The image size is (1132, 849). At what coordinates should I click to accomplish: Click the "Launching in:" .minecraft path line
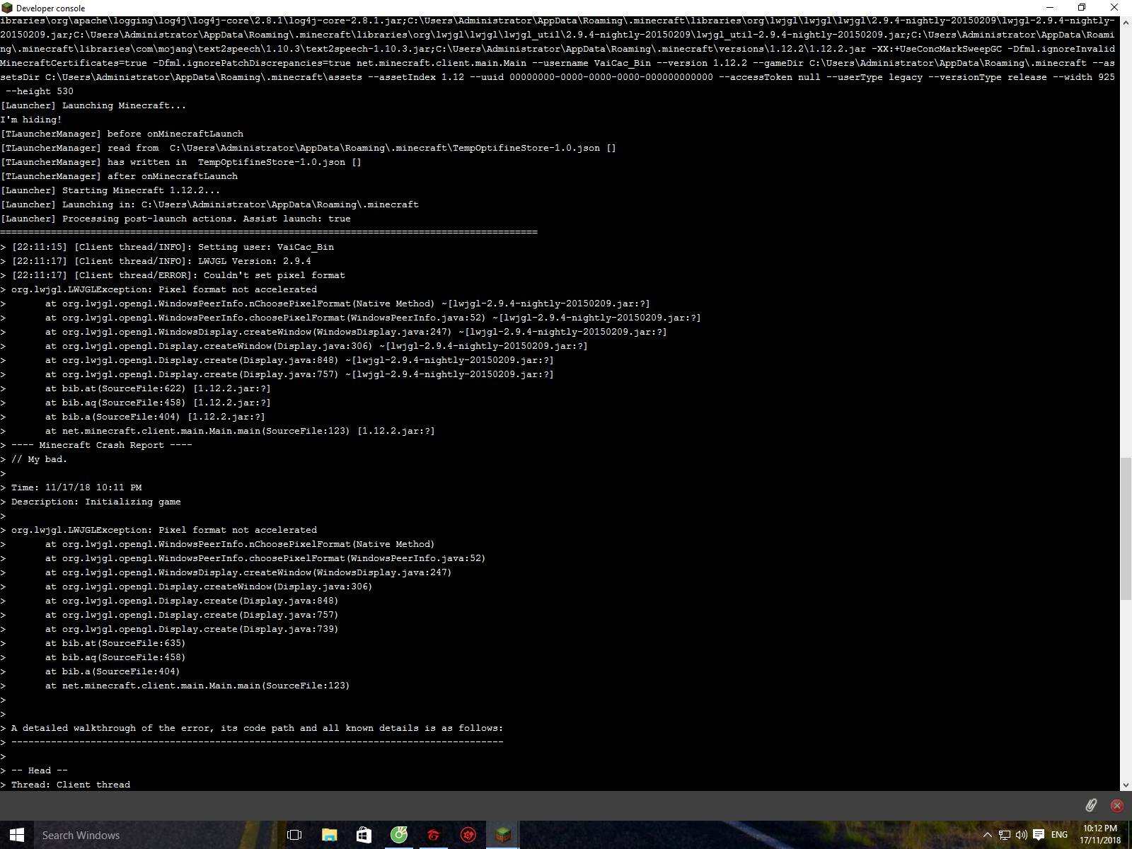pyautogui.click(x=209, y=204)
